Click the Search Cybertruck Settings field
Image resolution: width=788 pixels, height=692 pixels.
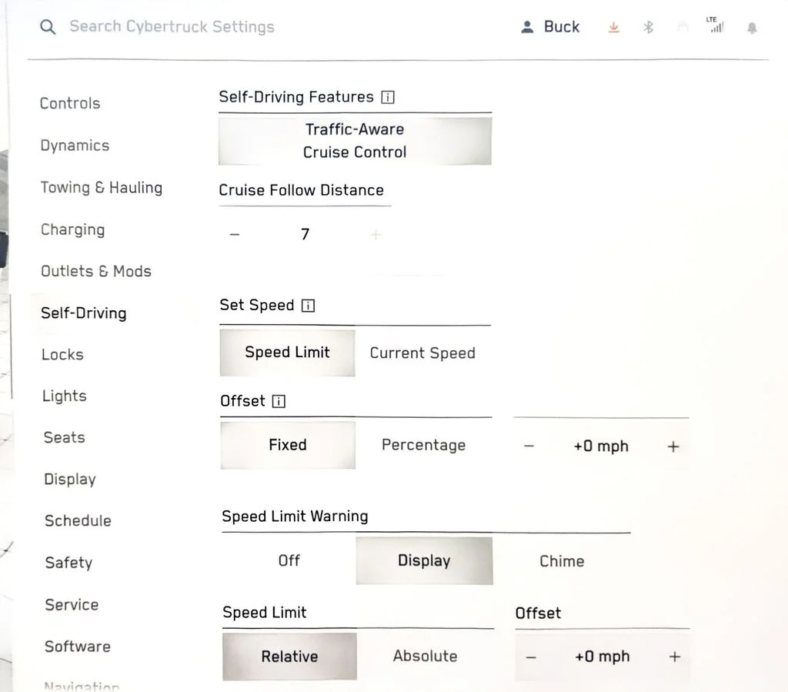pos(172,27)
